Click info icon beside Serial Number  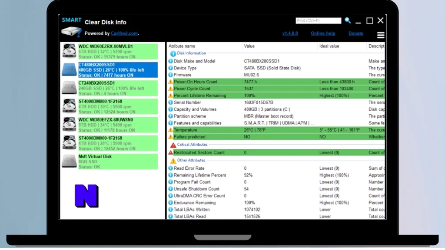(x=170, y=102)
